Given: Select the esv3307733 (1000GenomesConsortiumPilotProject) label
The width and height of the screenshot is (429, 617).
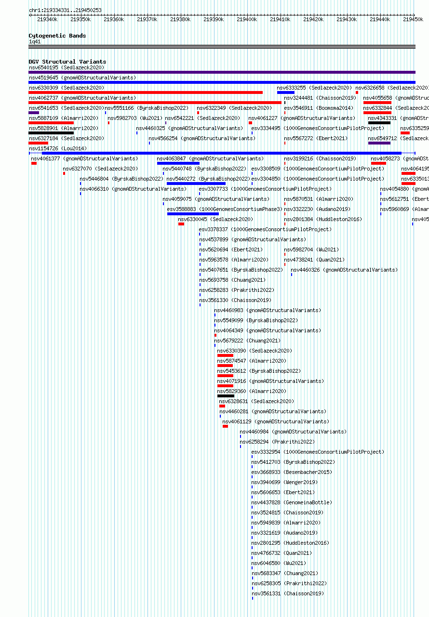Looking at the screenshot, I should tap(265, 189).
